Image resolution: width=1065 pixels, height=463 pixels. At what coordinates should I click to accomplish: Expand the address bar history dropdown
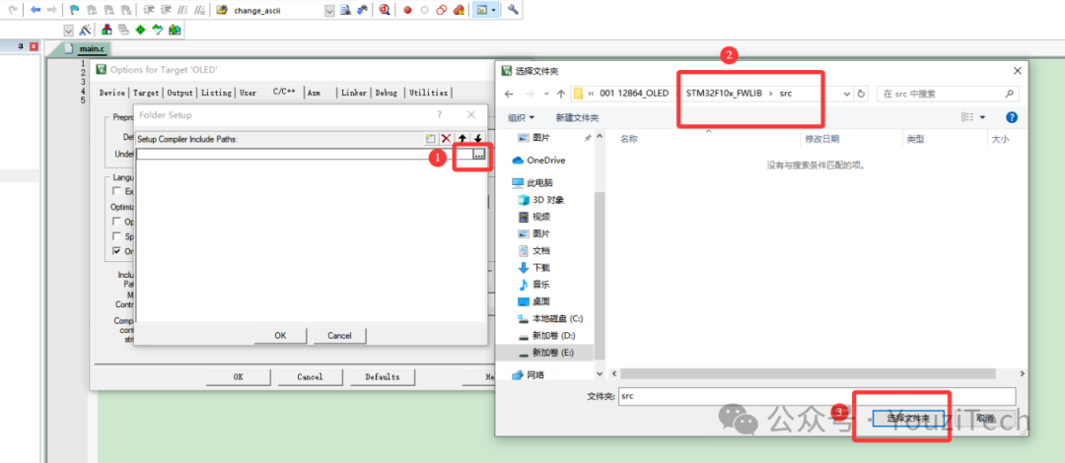[x=847, y=94]
